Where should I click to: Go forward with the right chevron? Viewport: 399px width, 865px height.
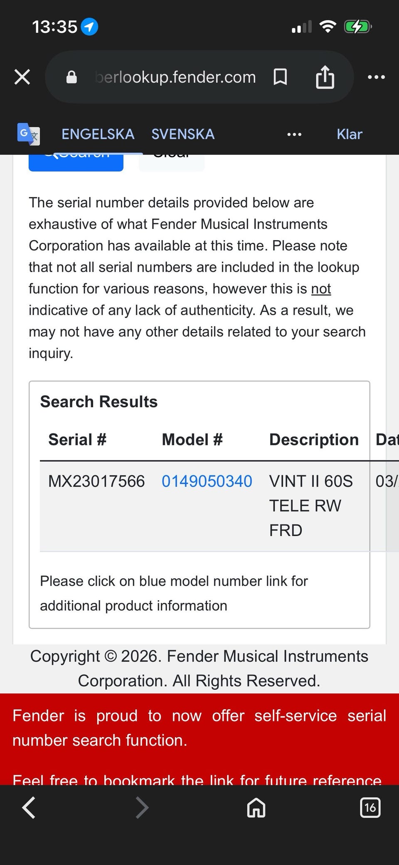(x=142, y=808)
